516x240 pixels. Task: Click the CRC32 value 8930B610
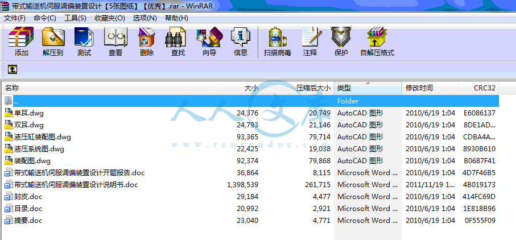(480, 149)
